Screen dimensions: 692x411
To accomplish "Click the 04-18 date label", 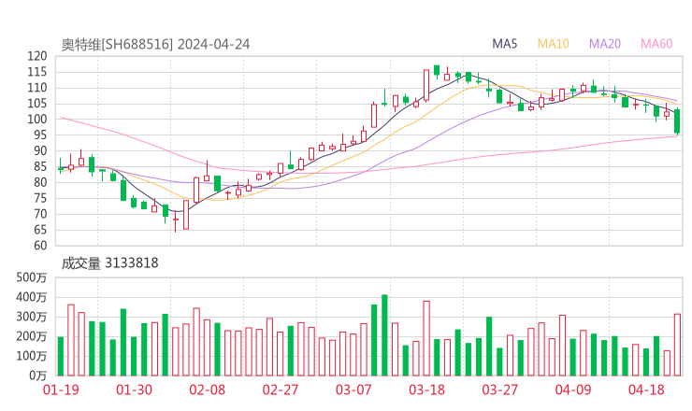I will [x=645, y=390].
